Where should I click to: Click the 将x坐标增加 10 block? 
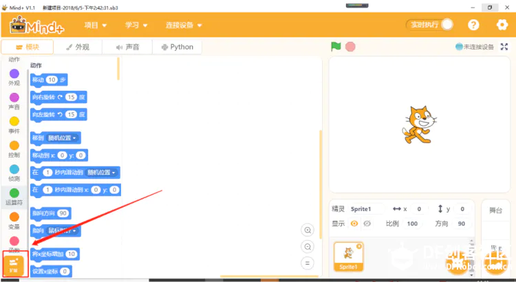point(55,254)
